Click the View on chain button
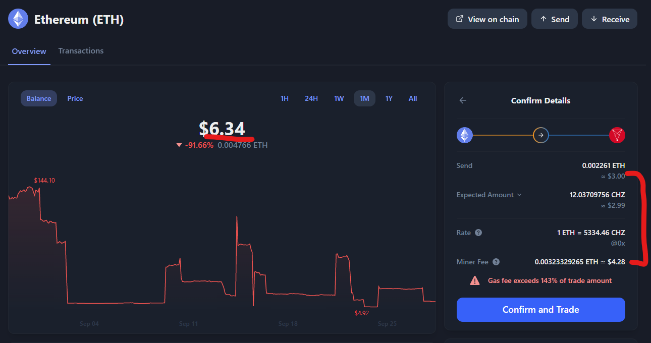 pos(487,19)
